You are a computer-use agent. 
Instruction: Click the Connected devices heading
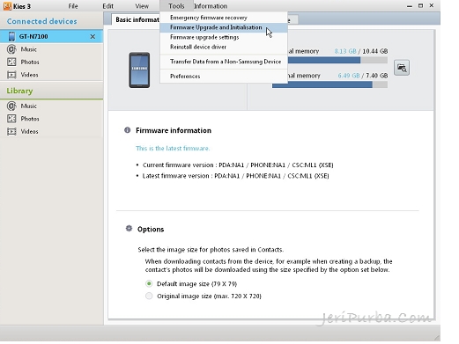pos(42,21)
